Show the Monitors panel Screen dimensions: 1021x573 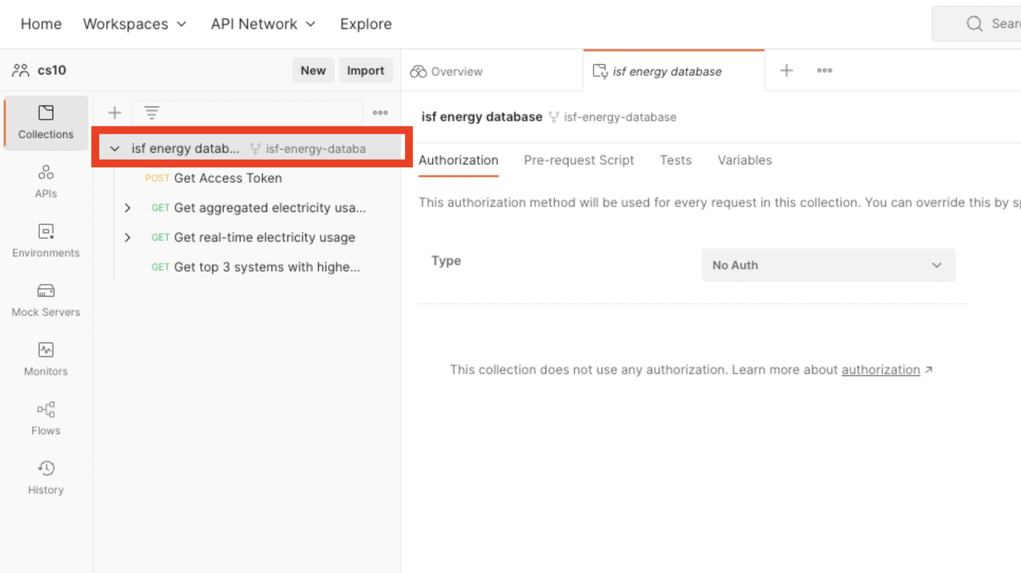(x=46, y=359)
